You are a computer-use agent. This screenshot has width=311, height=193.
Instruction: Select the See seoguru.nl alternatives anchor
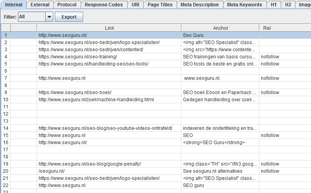coord(220,171)
